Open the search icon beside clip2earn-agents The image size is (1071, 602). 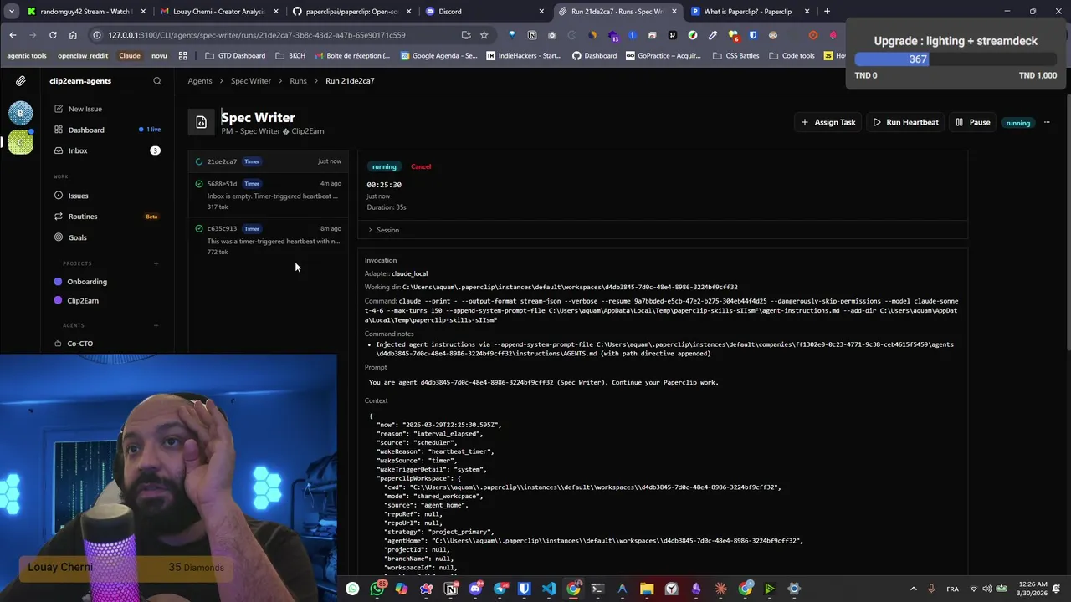156,81
